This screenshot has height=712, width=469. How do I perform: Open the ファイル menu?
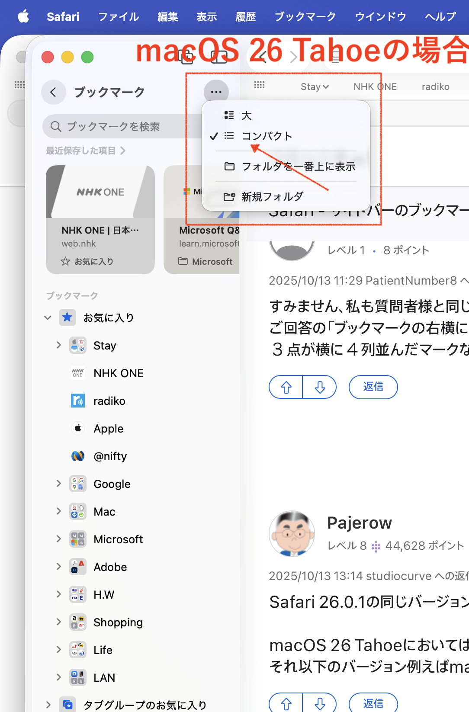(119, 16)
